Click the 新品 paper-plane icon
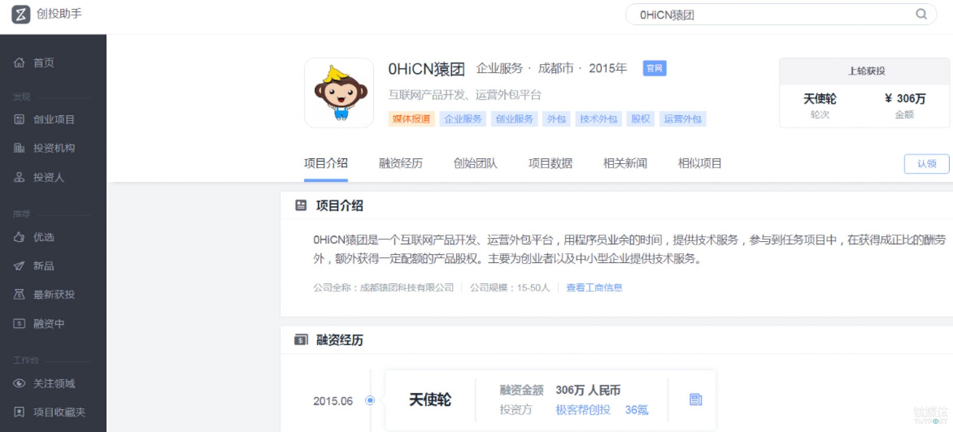The image size is (953, 432). pyautogui.click(x=19, y=266)
